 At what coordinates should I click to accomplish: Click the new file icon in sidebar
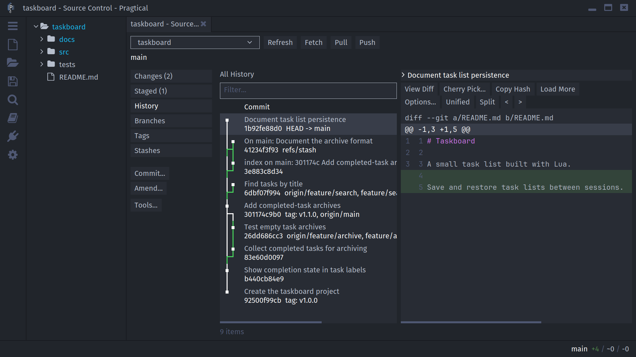pos(13,45)
